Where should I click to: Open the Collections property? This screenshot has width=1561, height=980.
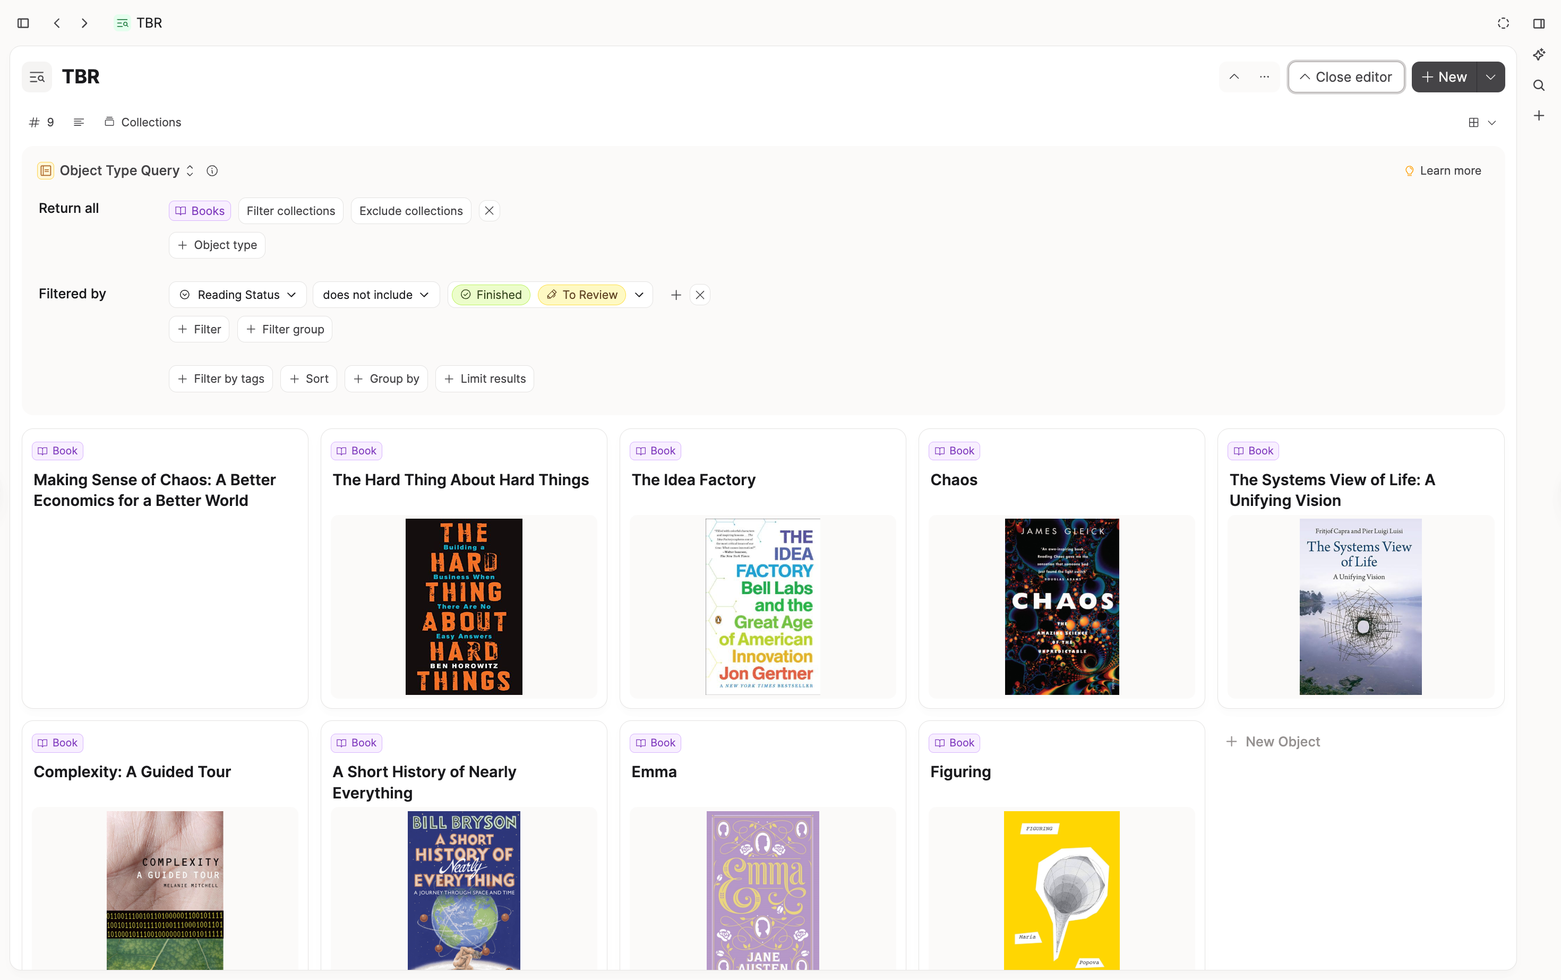coord(143,122)
